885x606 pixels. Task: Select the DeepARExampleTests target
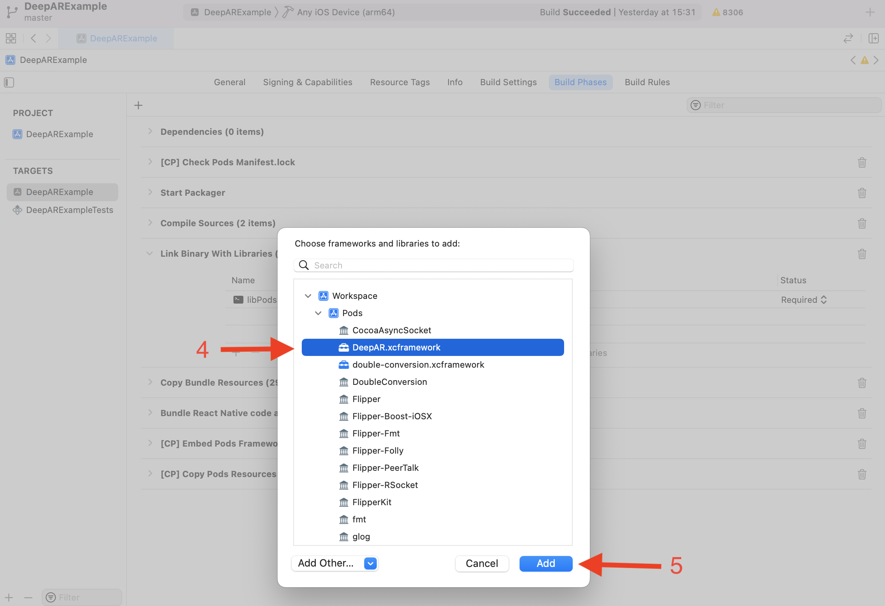(x=69, y=210)
